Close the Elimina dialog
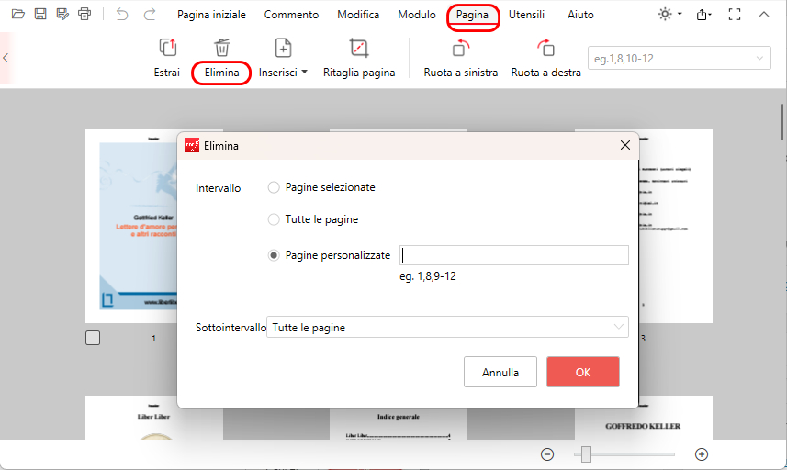This screenshot has width=787, height=470. pos(624,145)
